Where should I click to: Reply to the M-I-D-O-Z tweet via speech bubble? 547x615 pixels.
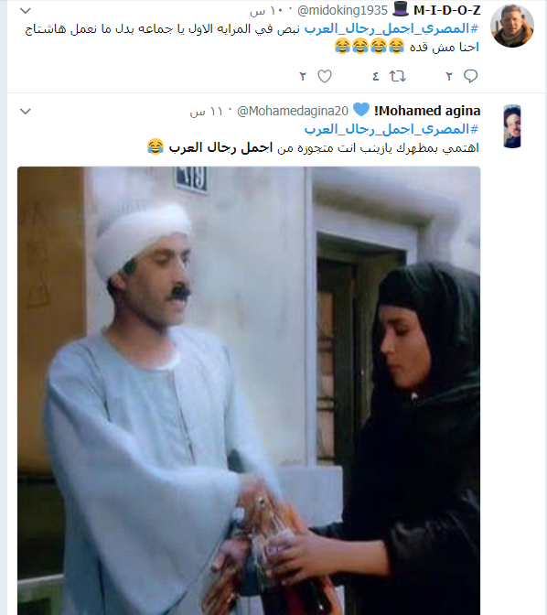click(470, 76)
